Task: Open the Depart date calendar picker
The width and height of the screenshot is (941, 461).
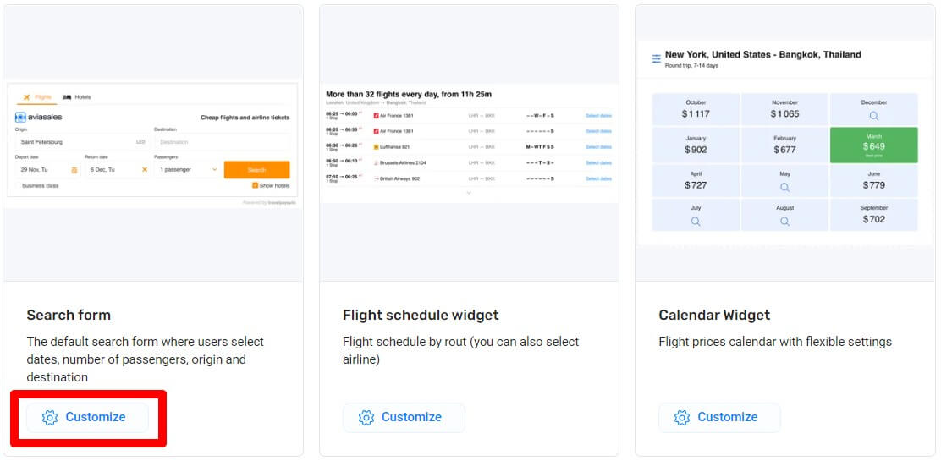Action: 74,170
